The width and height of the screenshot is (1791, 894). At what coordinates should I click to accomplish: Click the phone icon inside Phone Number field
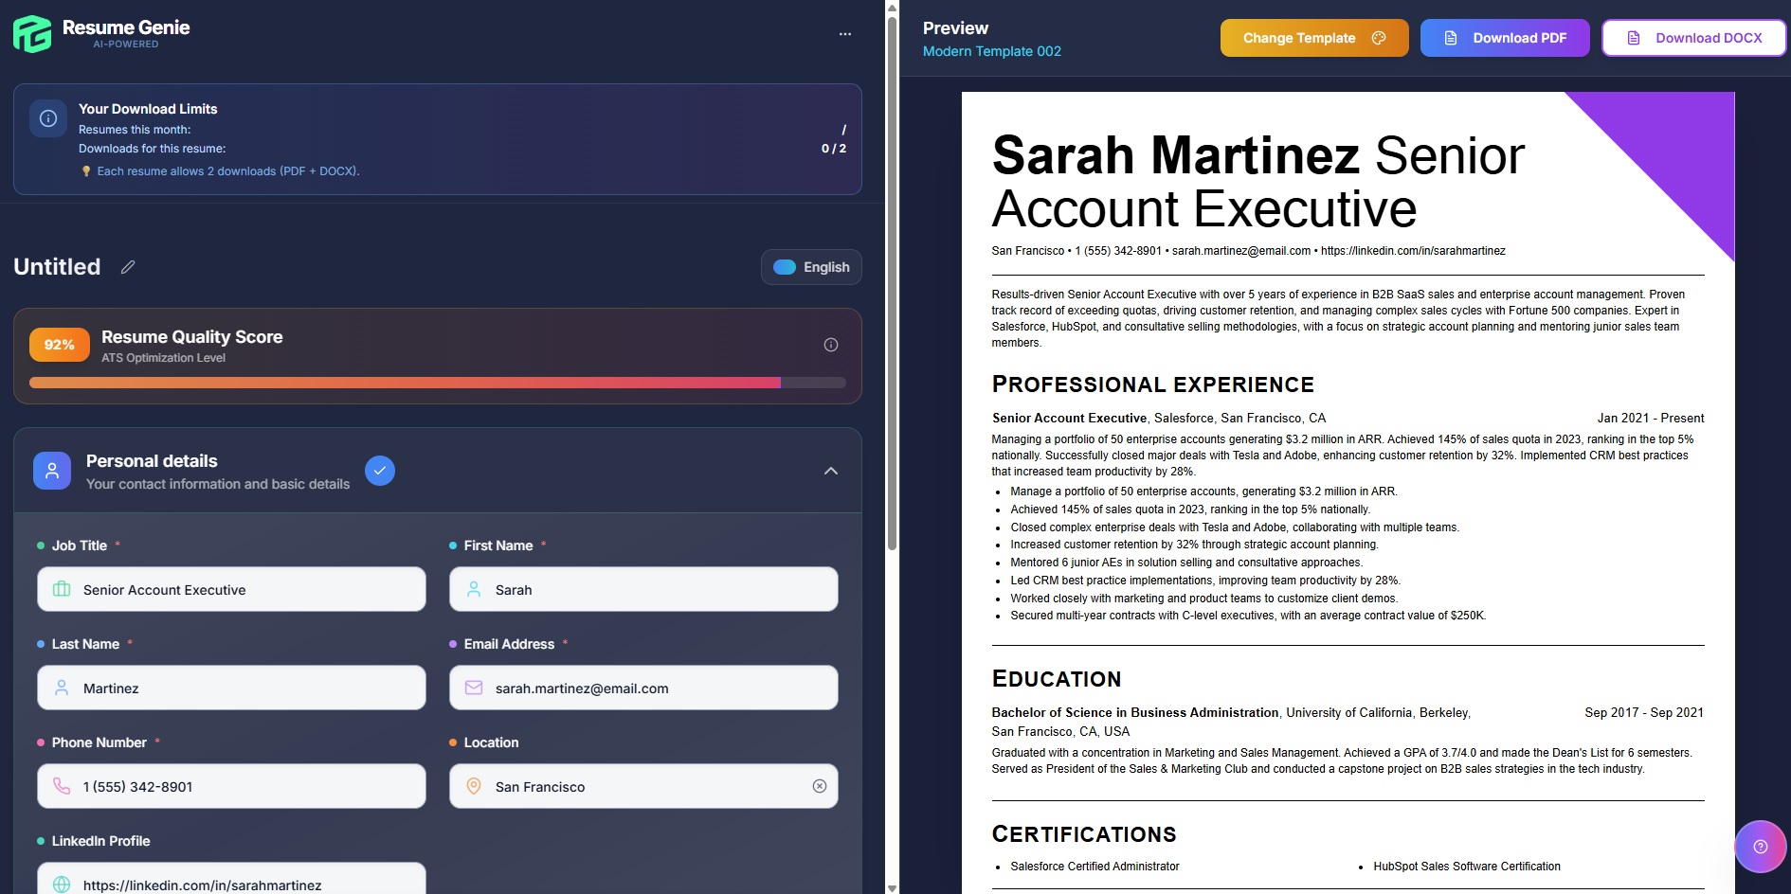(x=62, y=786)
